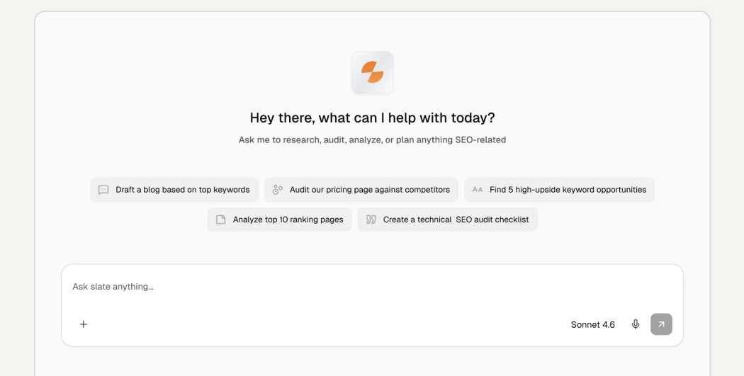Open attachments with the plus icon
Image resolution: width=744 pixels, height=376 pixels.
tap(84, 324)
